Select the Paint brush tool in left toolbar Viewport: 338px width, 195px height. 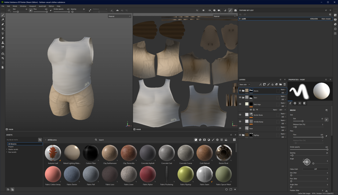click(3, 15)
